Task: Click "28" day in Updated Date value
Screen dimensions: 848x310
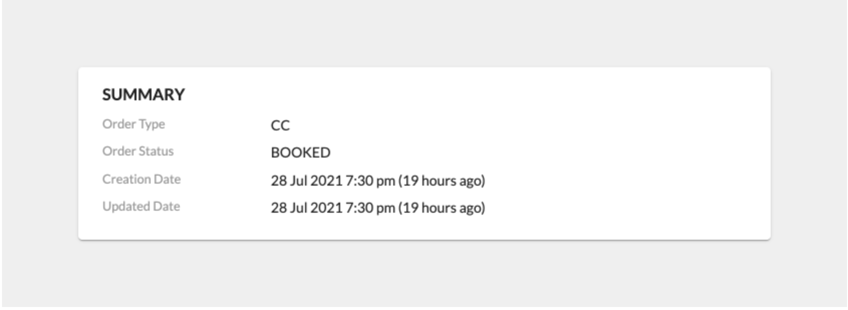Action: click(x=278, y=208)
